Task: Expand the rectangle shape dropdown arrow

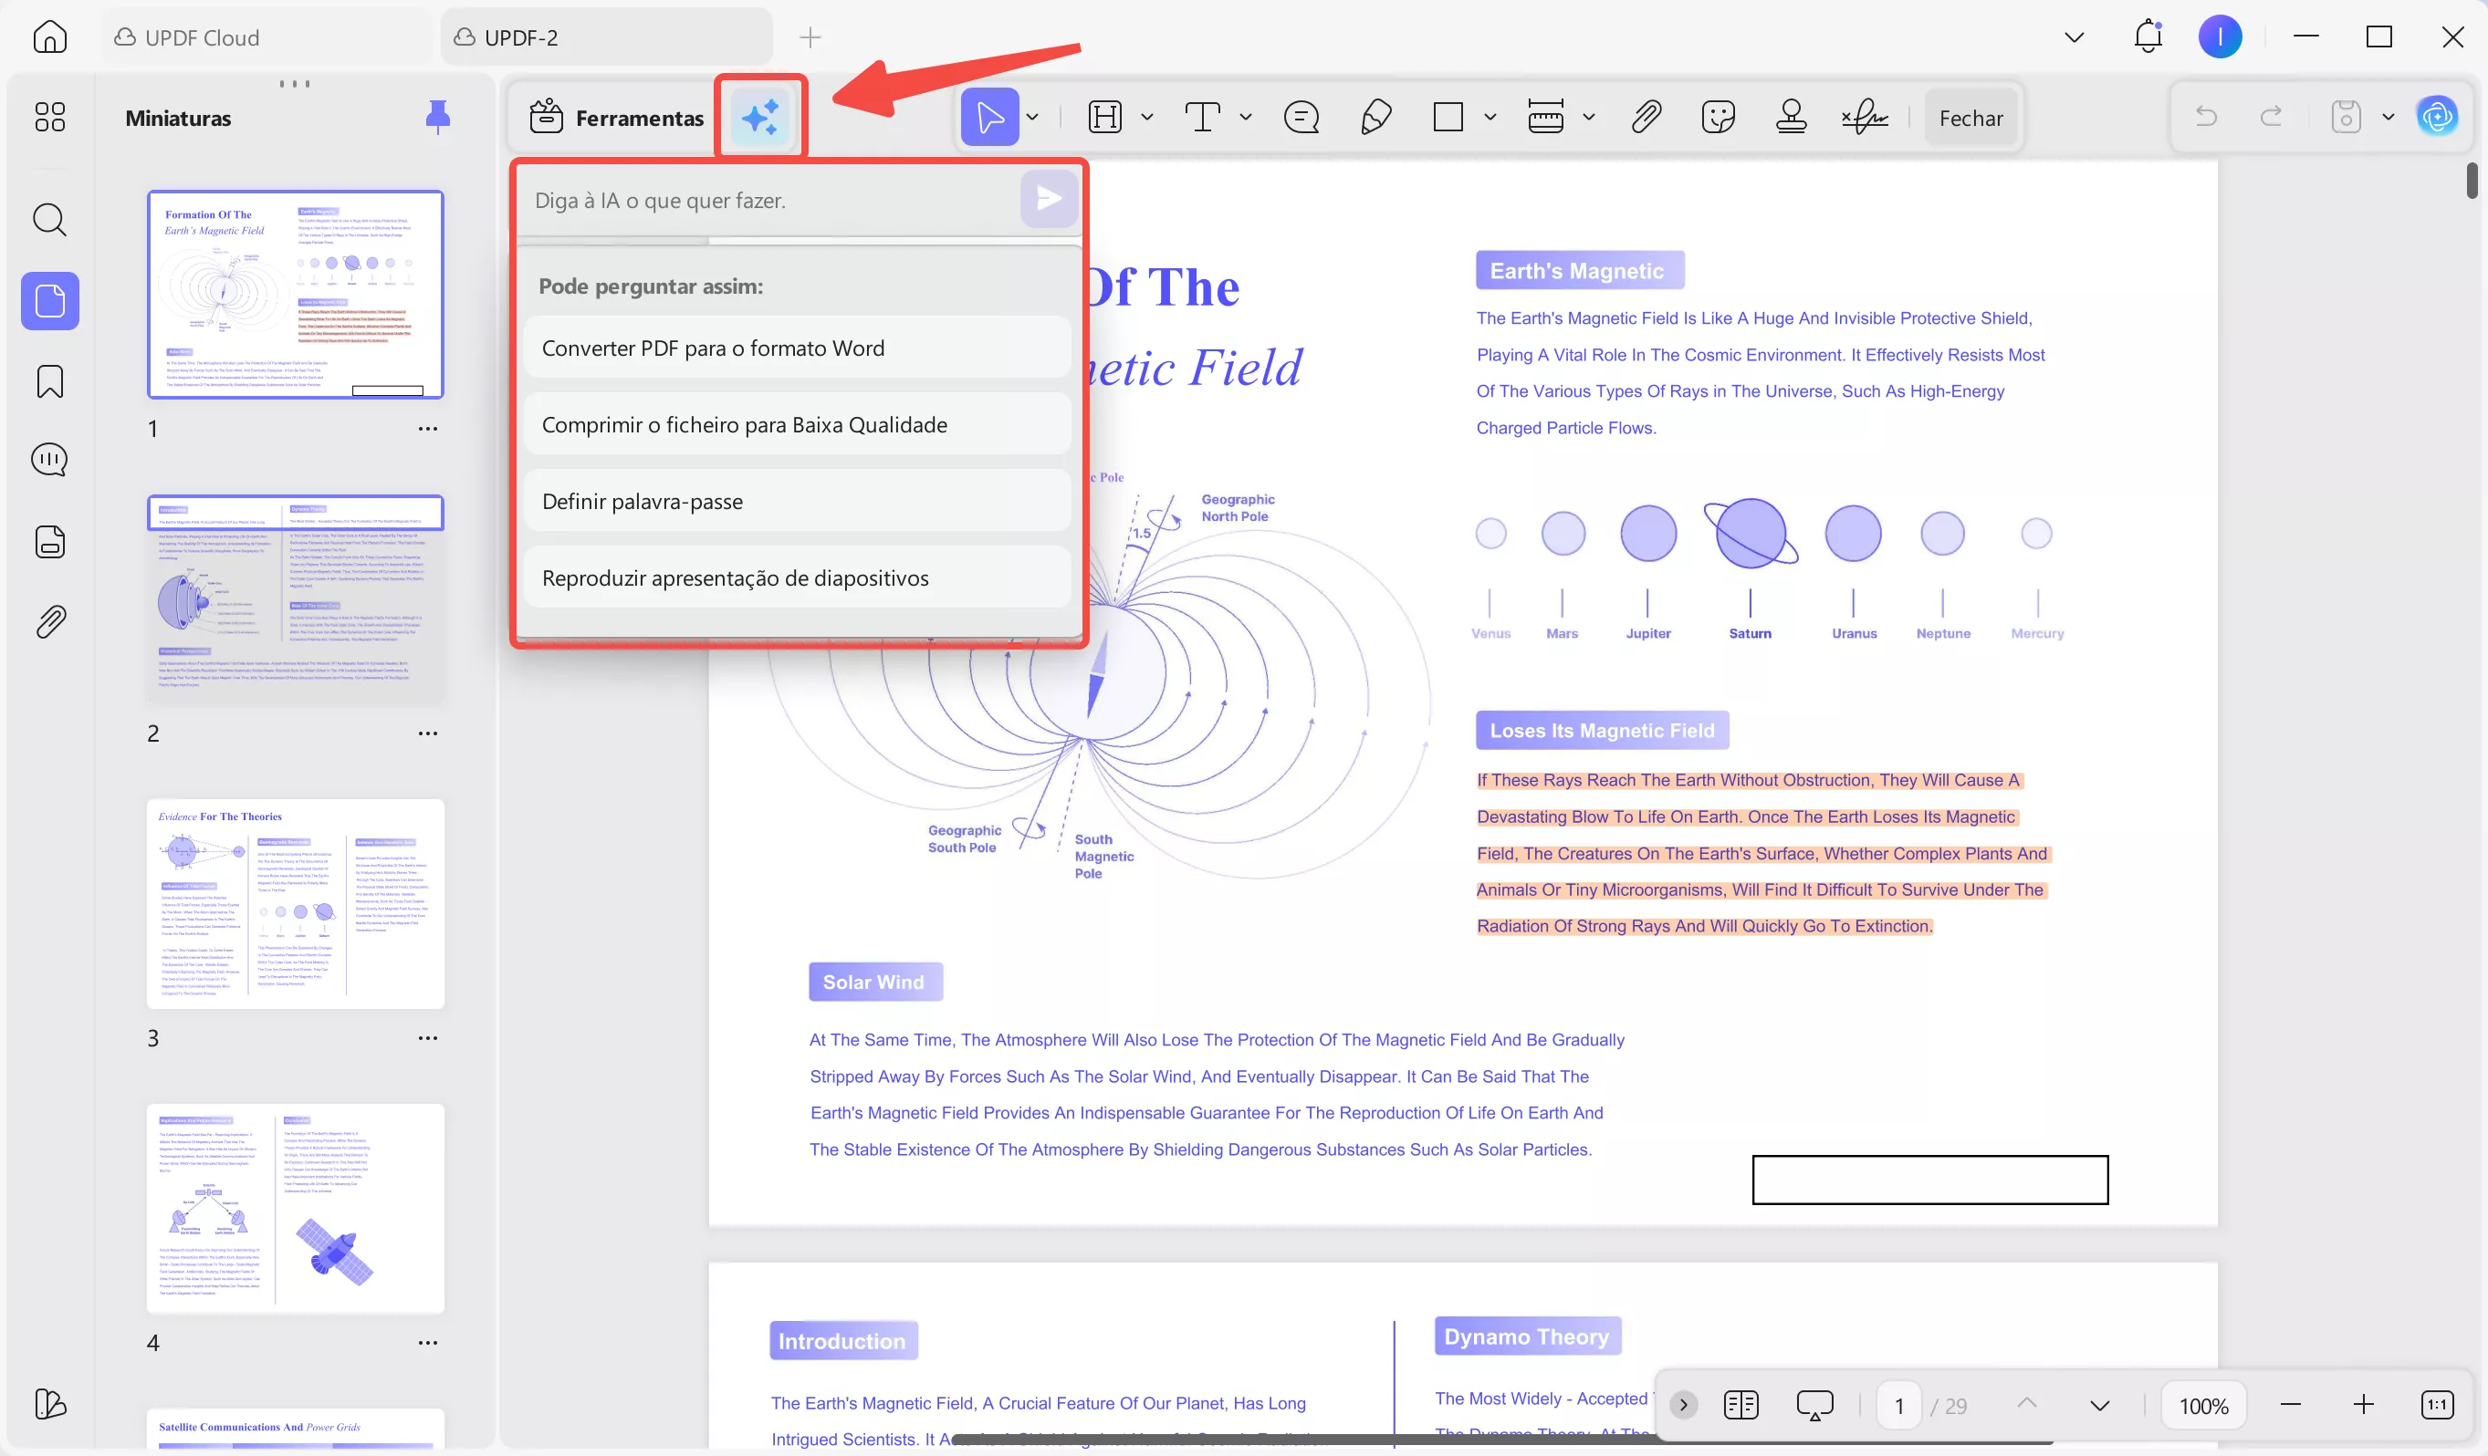Action: coord(1490,118)
